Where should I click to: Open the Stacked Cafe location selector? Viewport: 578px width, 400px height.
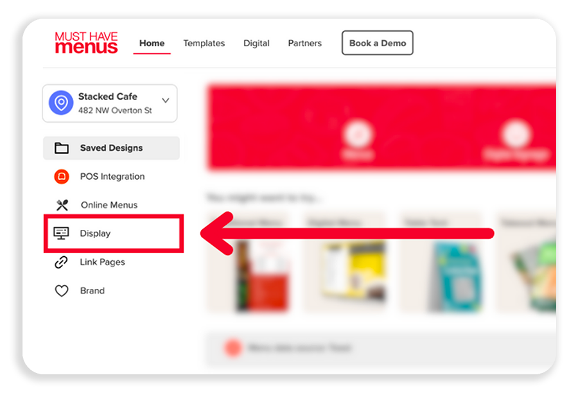[110, 103]
